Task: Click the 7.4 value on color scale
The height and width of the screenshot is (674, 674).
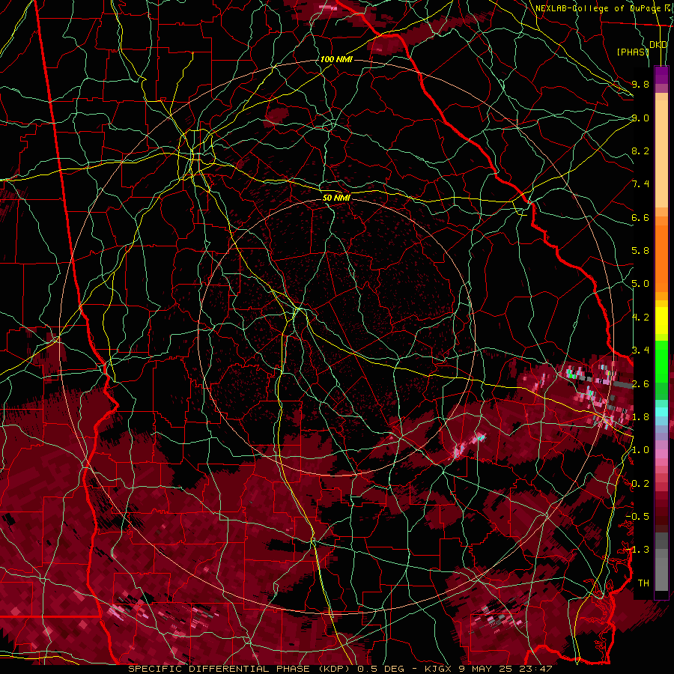Action: [x=640, y=184]
